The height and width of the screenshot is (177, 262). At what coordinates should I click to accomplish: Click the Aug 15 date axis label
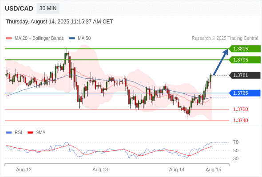pyautogui.click(x=214, y=169)
